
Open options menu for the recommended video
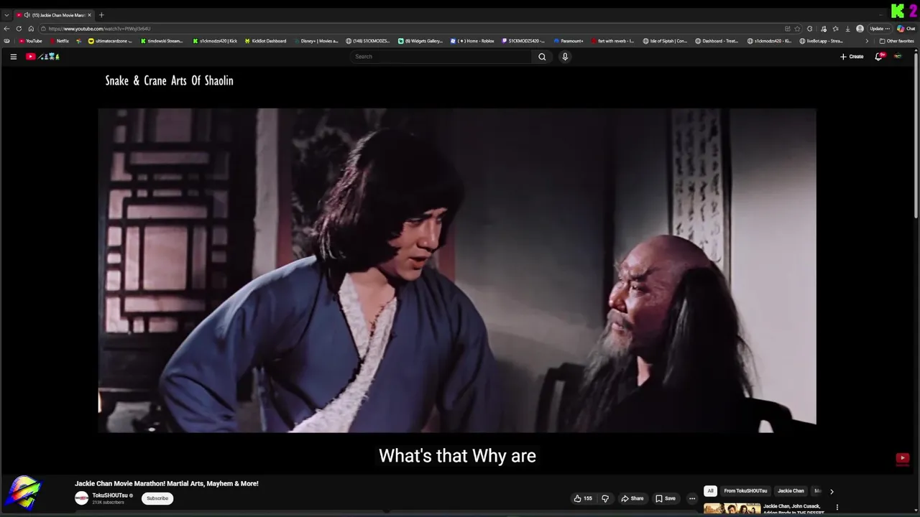[x=837, y=508]
